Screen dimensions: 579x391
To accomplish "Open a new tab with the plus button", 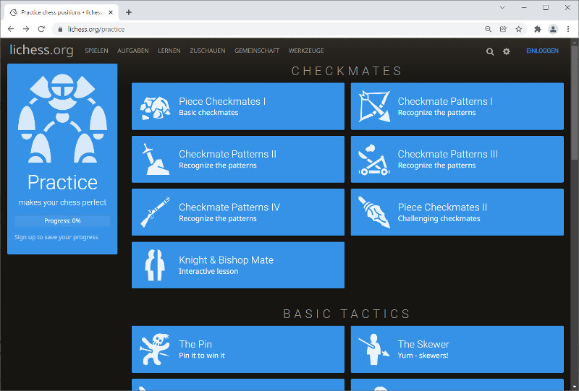I will point(129,12).
